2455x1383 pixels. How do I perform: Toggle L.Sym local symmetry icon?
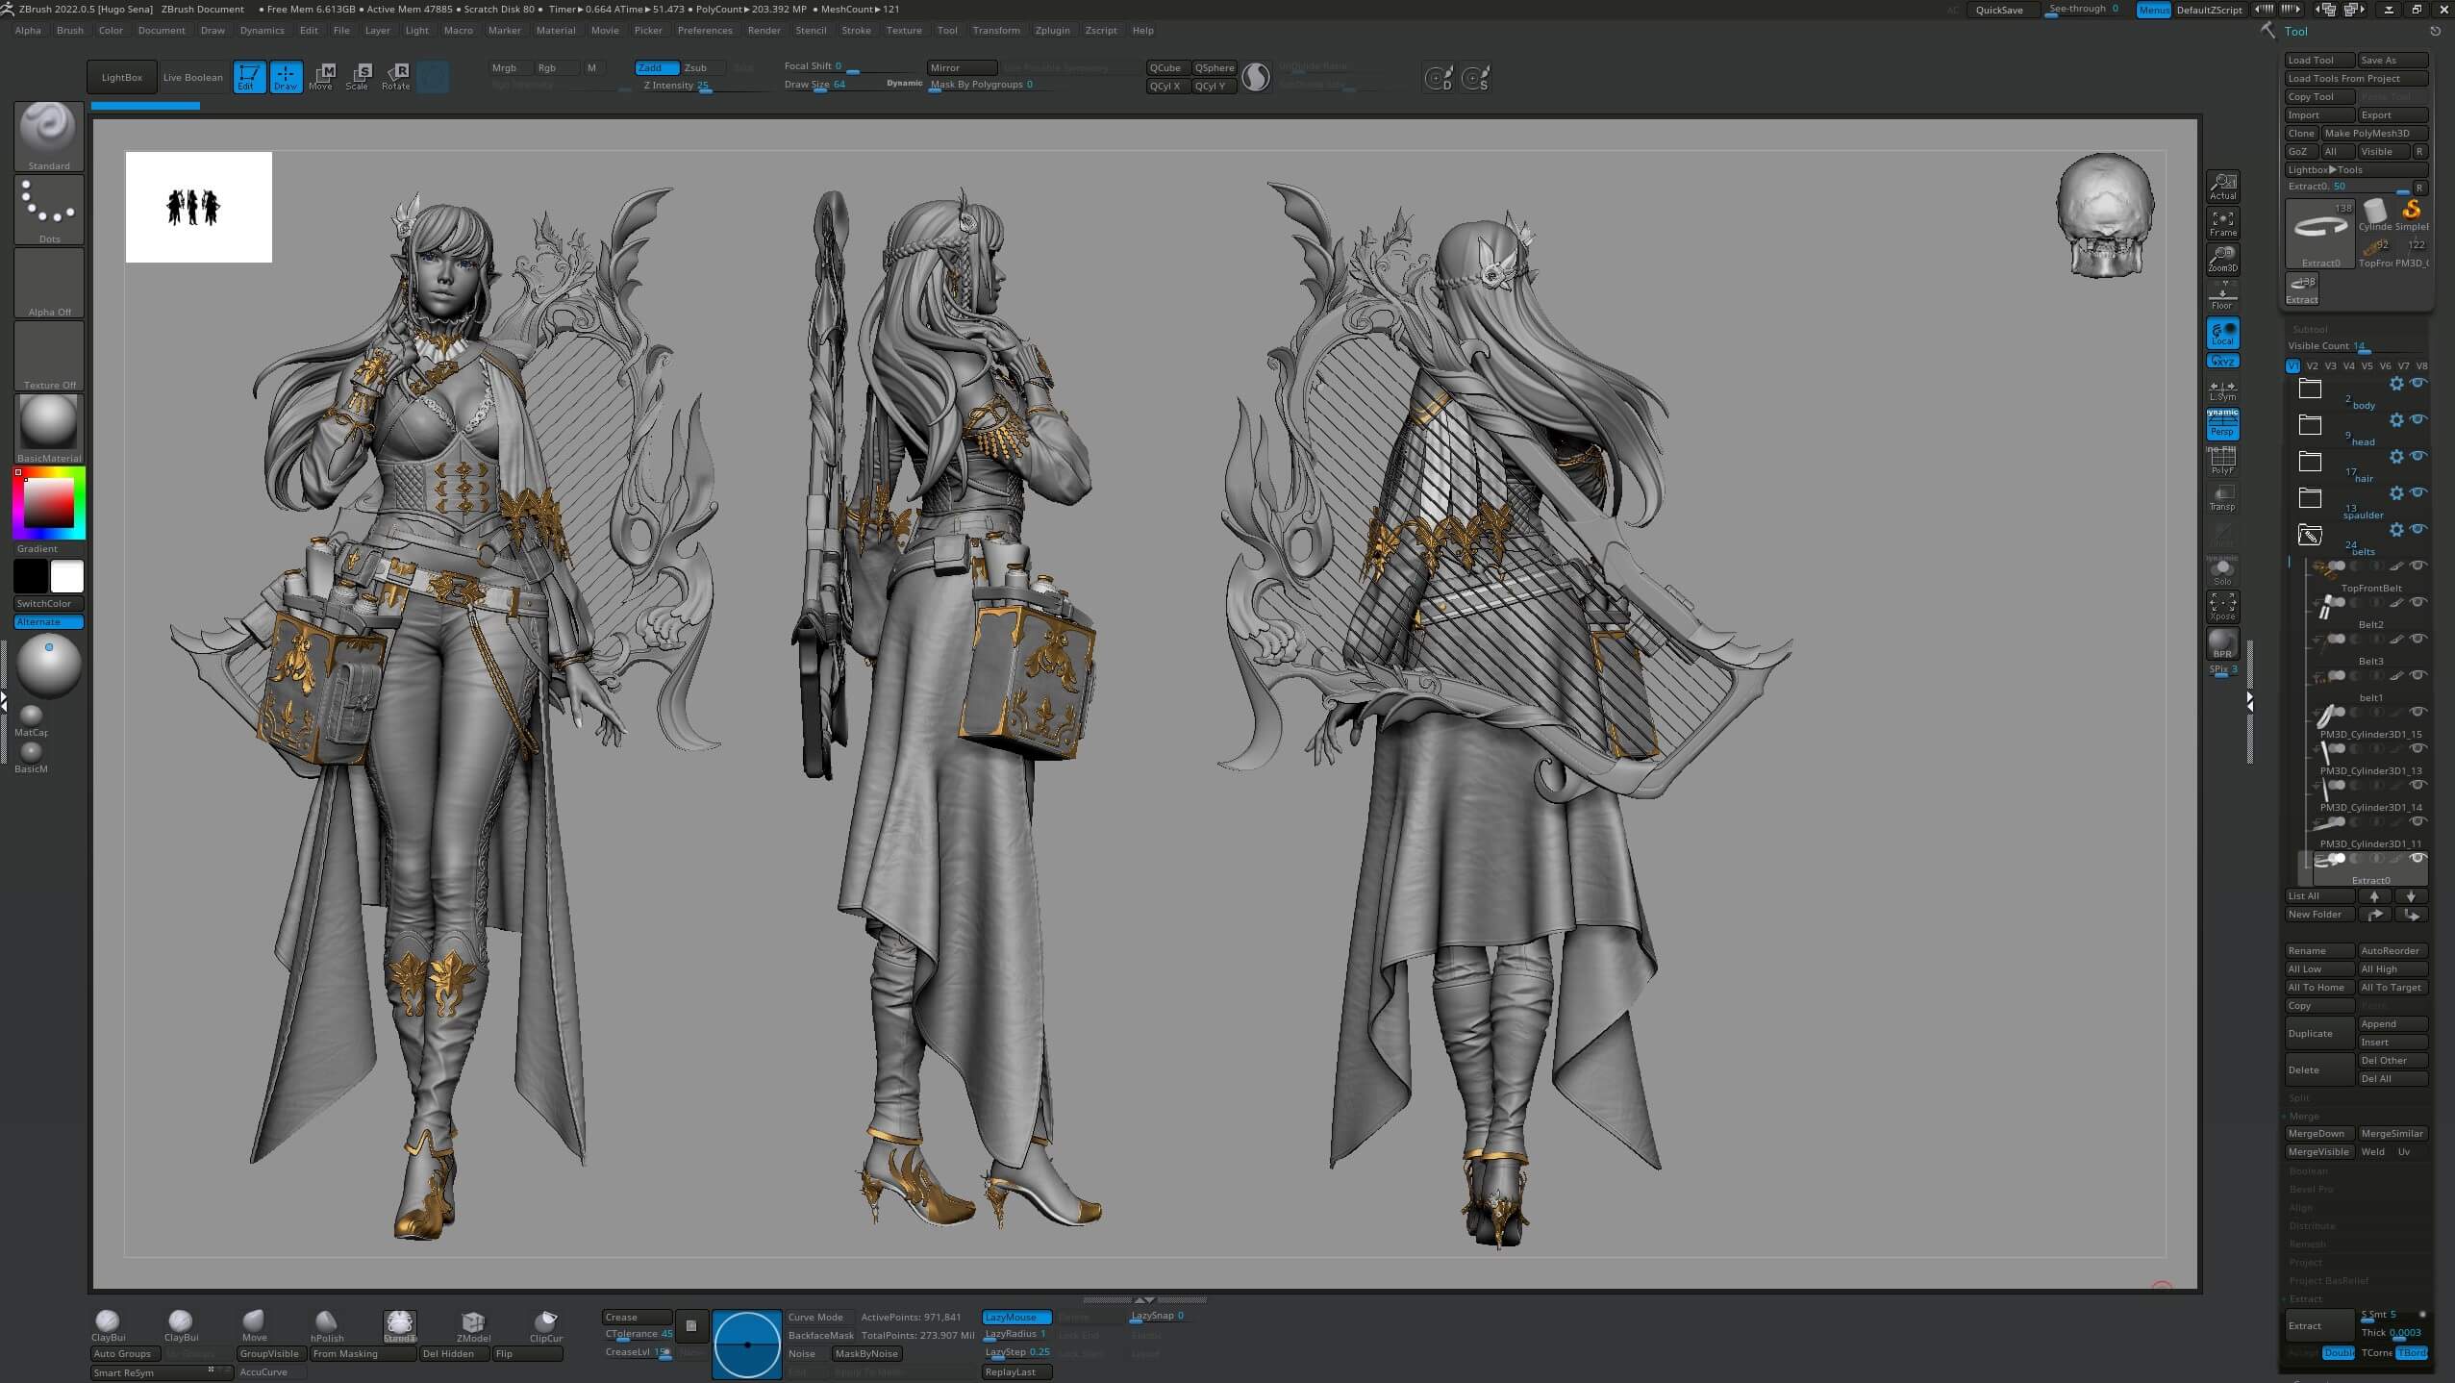tap(2222, 390)
